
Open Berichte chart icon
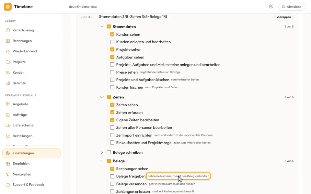coord(8,83)
